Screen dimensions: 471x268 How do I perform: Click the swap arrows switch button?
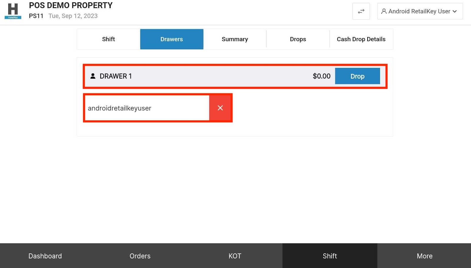(x=361, y=11)
